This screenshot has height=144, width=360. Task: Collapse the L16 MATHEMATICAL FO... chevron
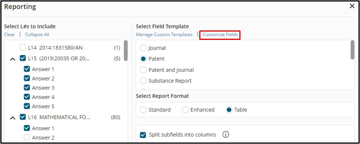coord(13,118)
